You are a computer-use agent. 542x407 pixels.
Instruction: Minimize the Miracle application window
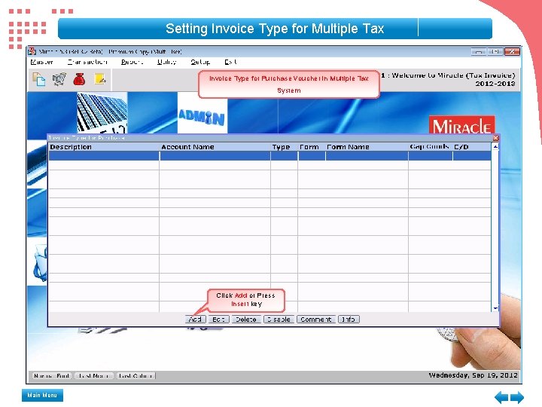pyautogui.click(x=479, y=51)
